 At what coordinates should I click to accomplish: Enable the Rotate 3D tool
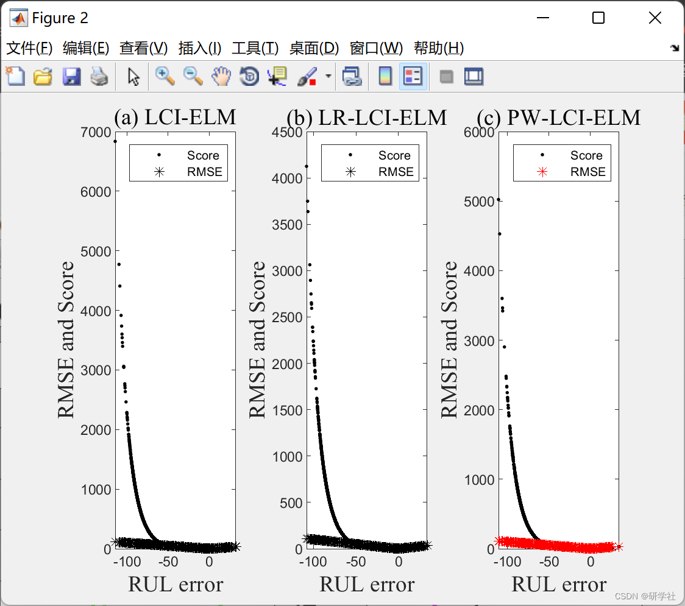coord(249,76)
